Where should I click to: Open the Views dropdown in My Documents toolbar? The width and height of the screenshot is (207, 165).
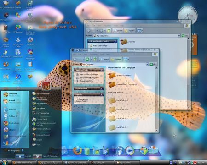pos(140,31)
